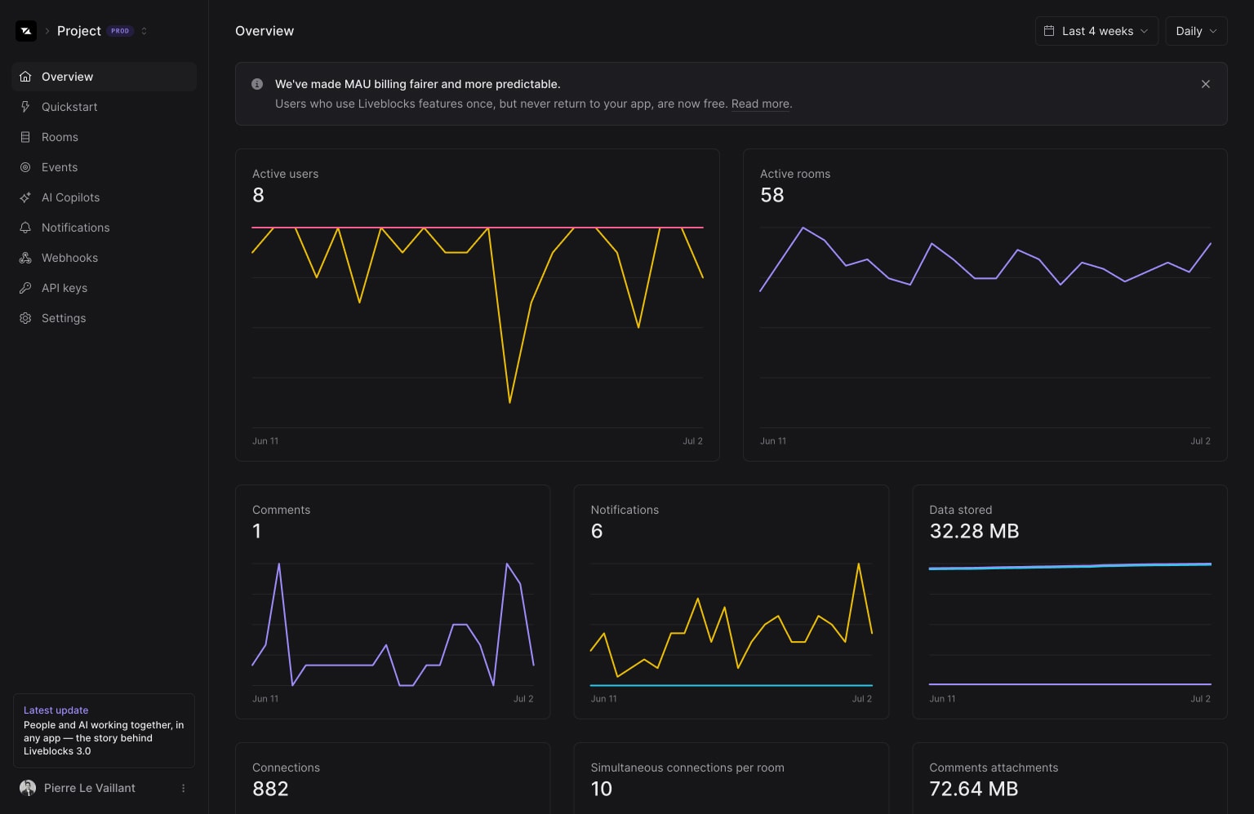Open the Daily granularity dropdown
Viewport: 1254px width, 814px height.
[x=1195, y=30]
